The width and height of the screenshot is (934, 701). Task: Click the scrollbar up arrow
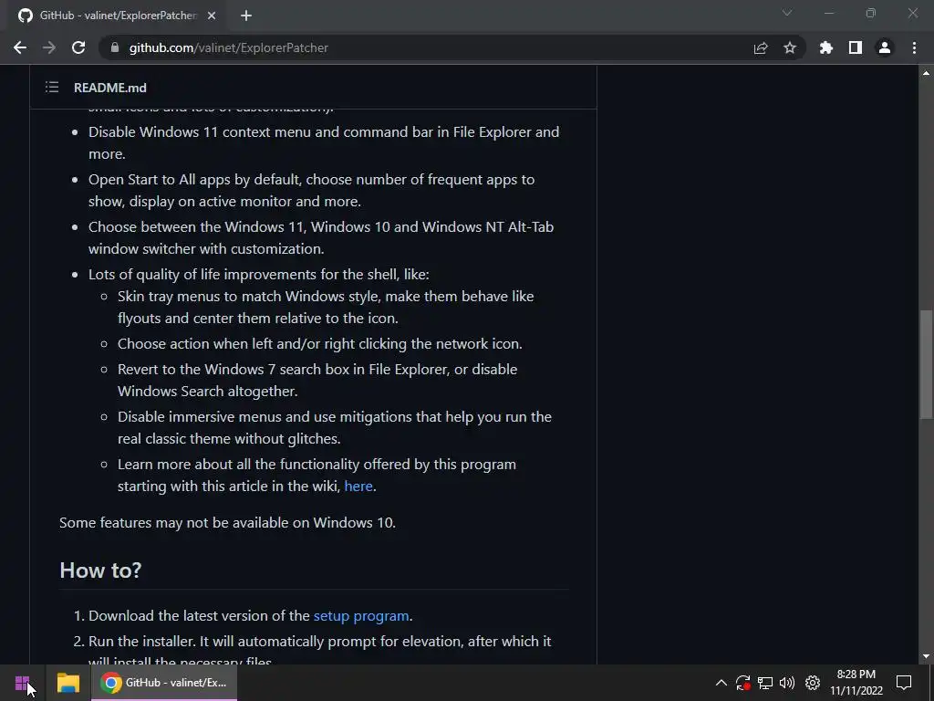click(926, 73)
